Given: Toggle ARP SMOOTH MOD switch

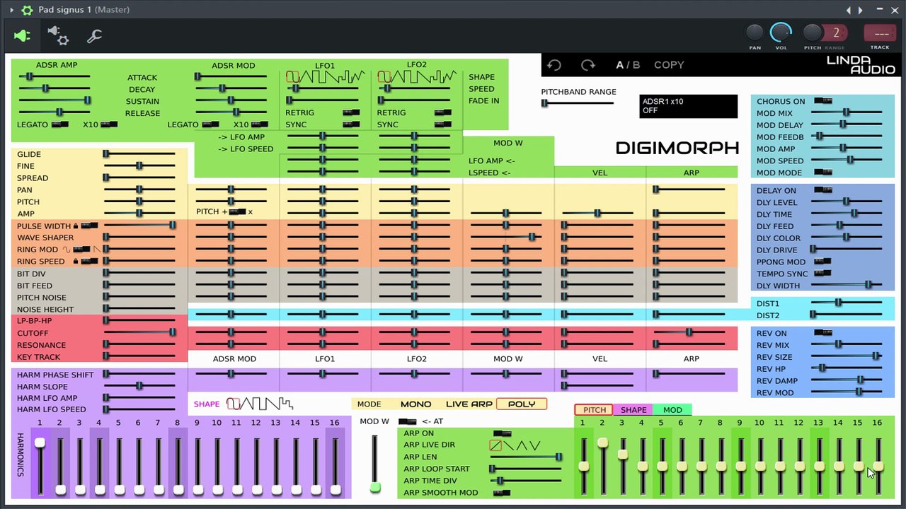Looking at the screenshot, I should click(502, 493).
